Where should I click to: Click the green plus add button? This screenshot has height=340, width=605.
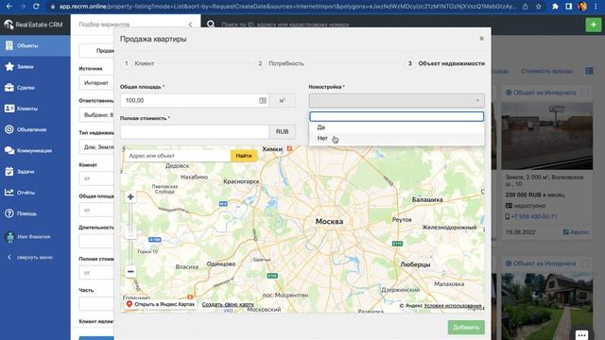(593, 25)
